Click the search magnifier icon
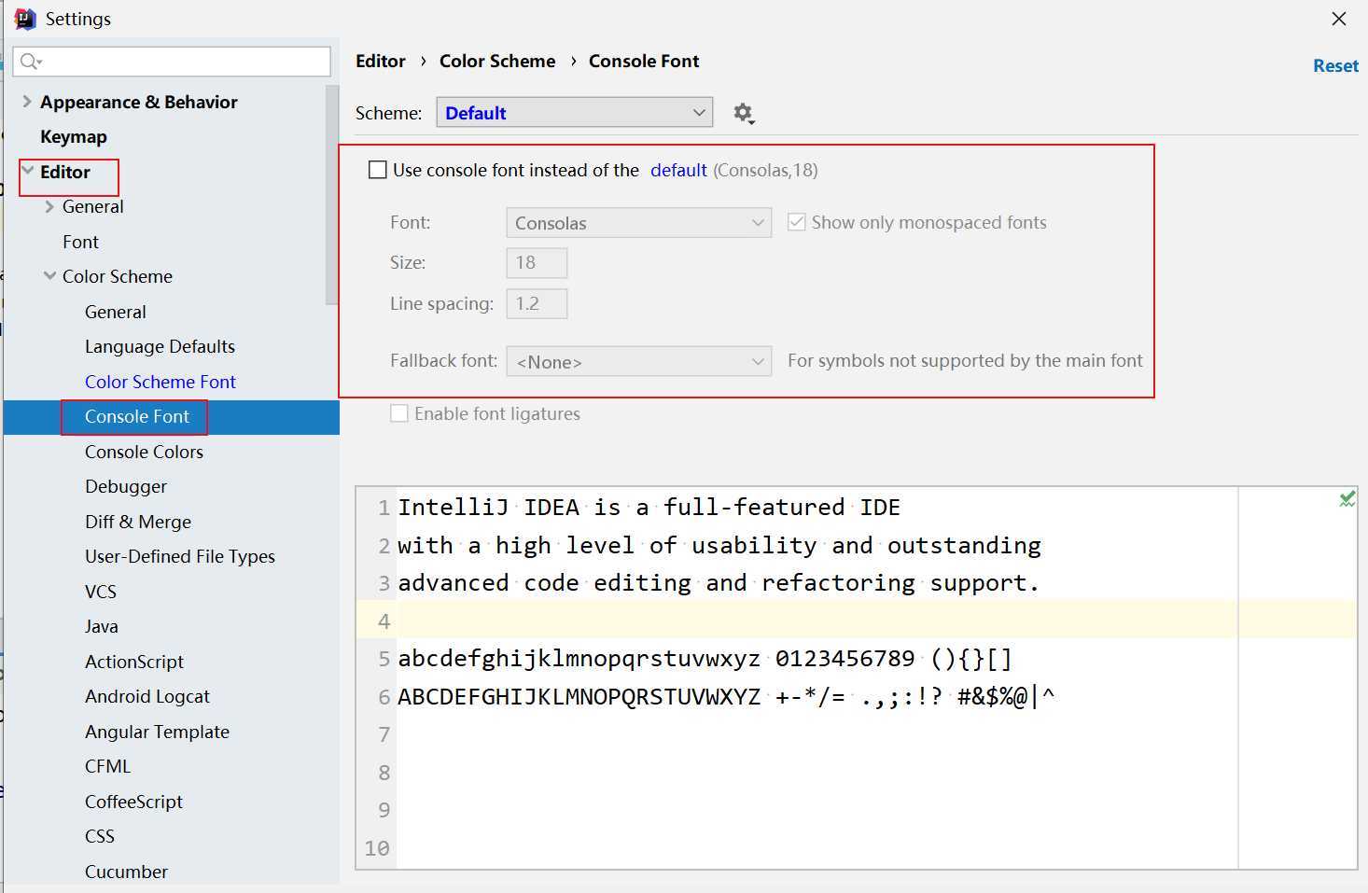Image resolution: width=1368 pixels, height=893 pixels. (29, 62)
